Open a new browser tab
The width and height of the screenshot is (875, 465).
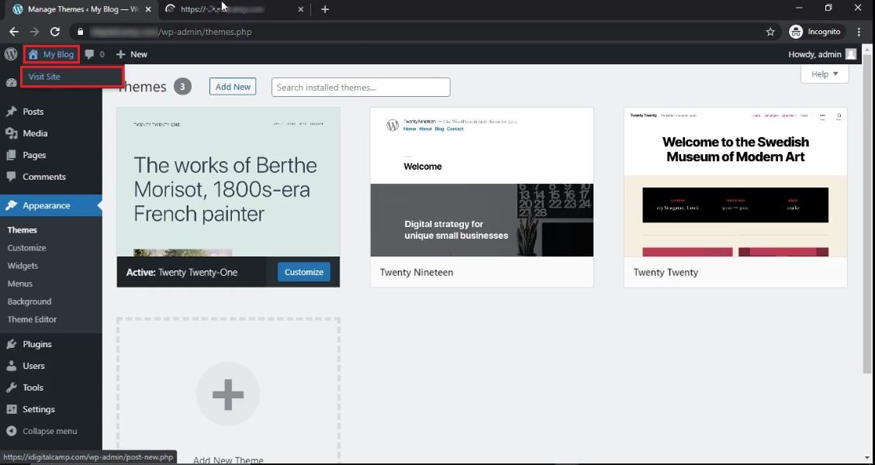coord(325,9)
